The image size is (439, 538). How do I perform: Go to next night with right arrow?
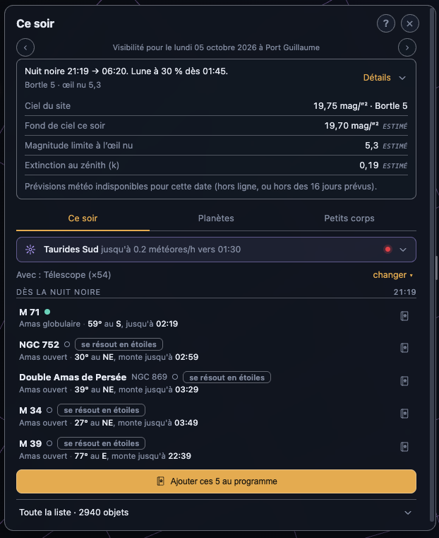[x=407, y=47]
